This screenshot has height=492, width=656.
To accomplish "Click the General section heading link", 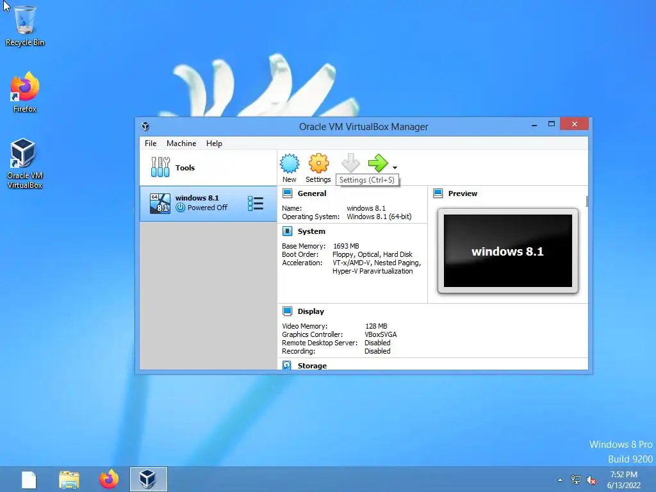I will pyautogui.click(x=312, y=193).
